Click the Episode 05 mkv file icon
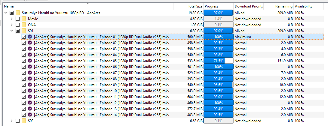 point(30,61)
